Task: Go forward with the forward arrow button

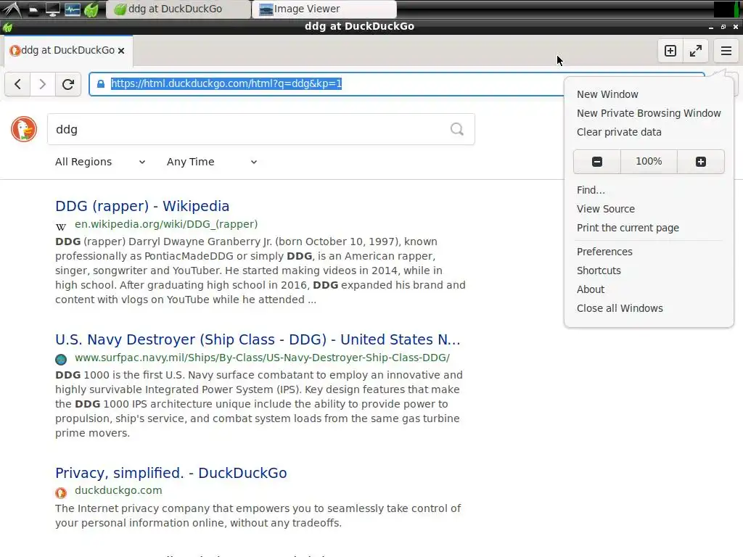Action: (43, 84)
